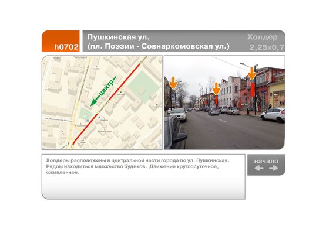
Task: Click the right arrow under "начало"
Action: (273, 168)
